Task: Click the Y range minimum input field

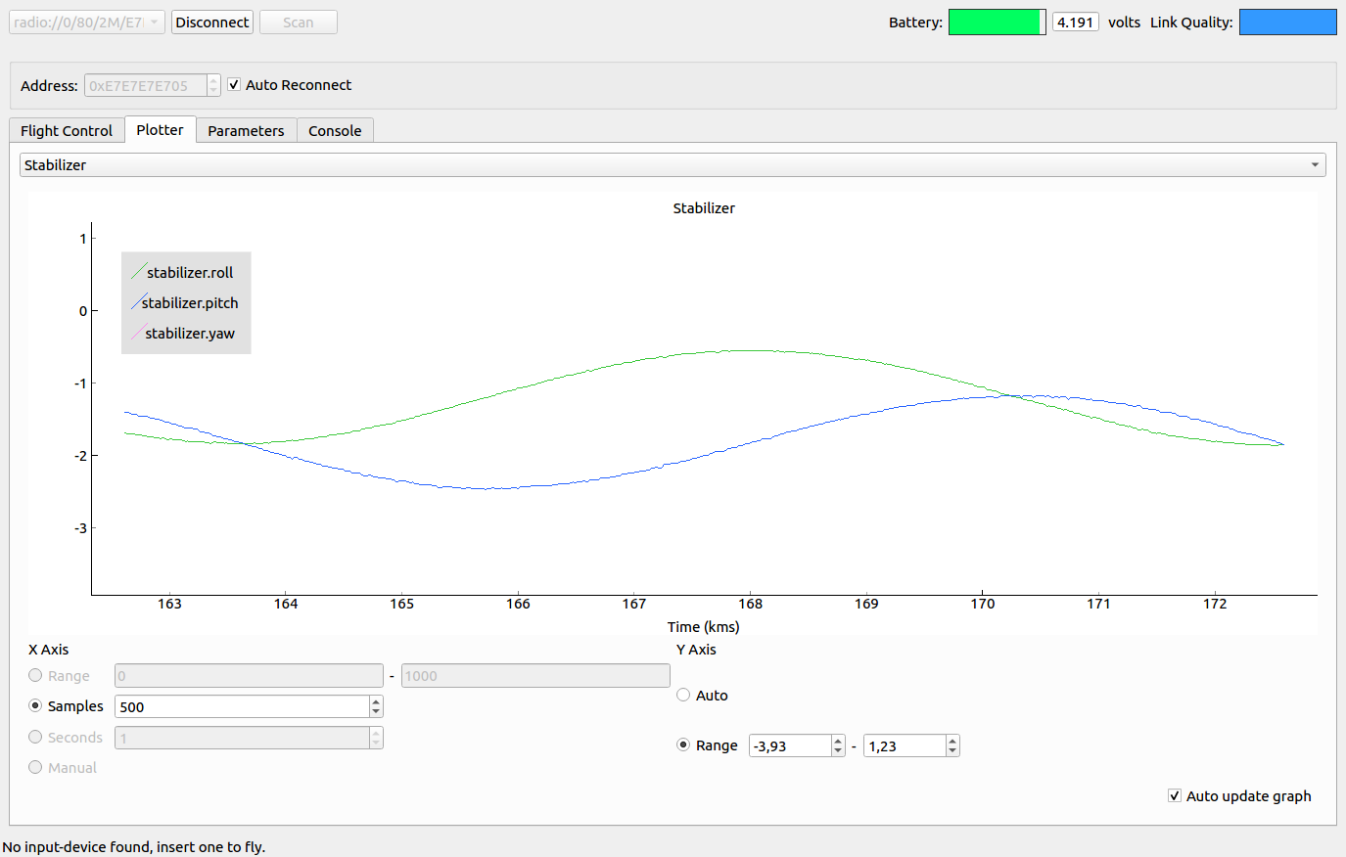Action: click(x=789, y=746)
